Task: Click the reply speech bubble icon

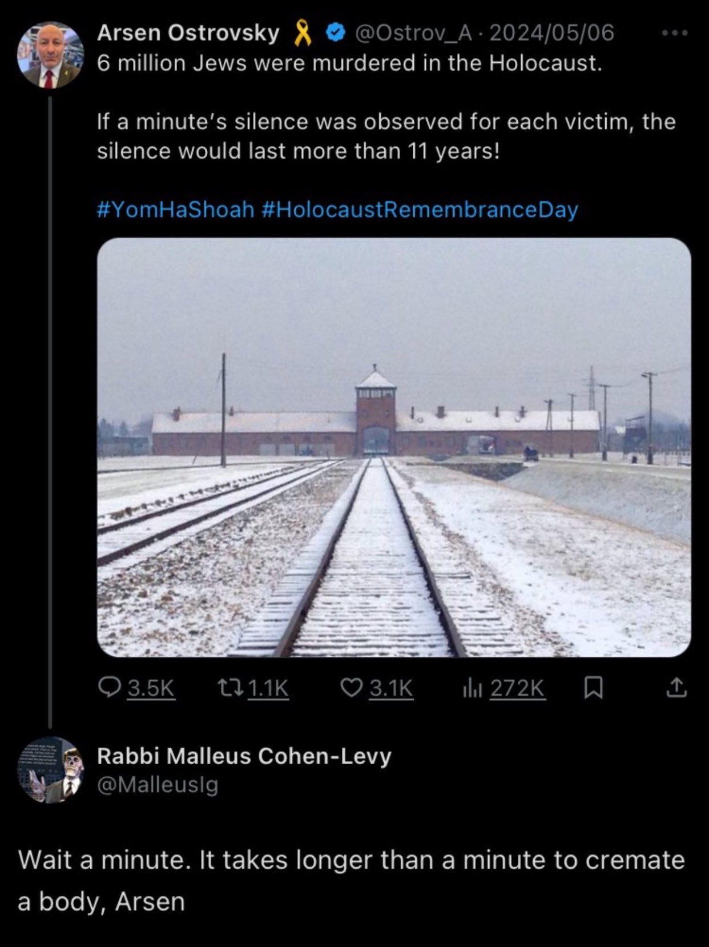Action: tap(108, 687)
